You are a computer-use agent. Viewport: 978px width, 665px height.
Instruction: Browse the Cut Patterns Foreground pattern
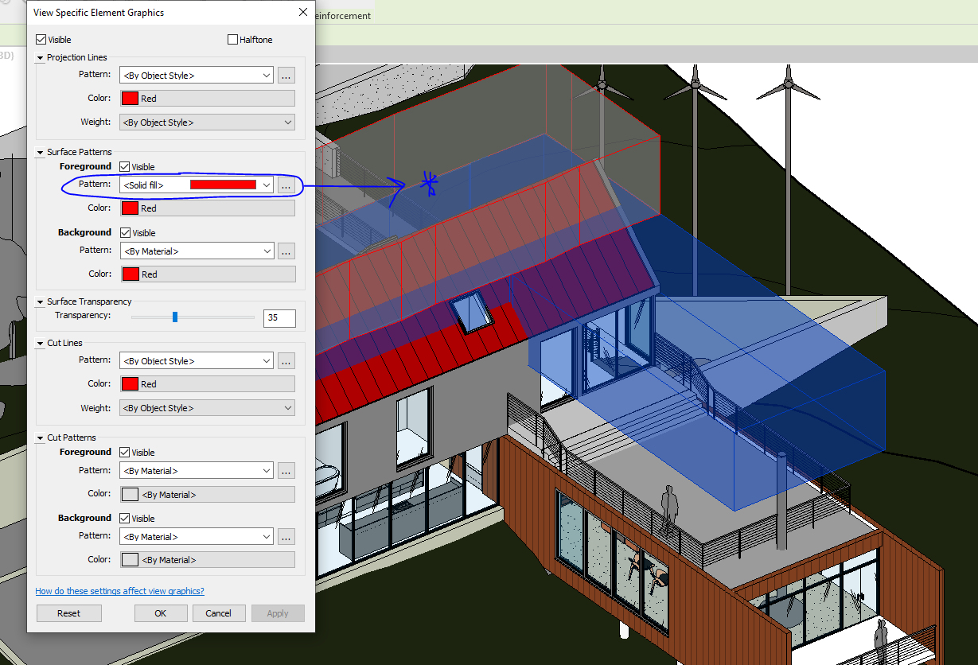click(x=286, y=470)
